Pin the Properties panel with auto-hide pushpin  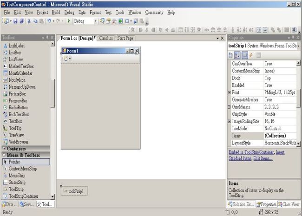(x=293, y=38)
